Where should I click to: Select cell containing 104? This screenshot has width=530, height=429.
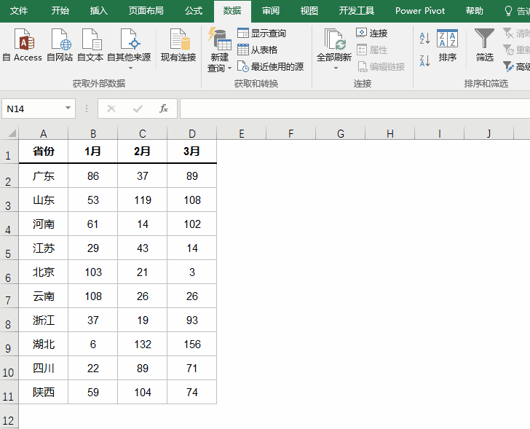coord(142,392)
